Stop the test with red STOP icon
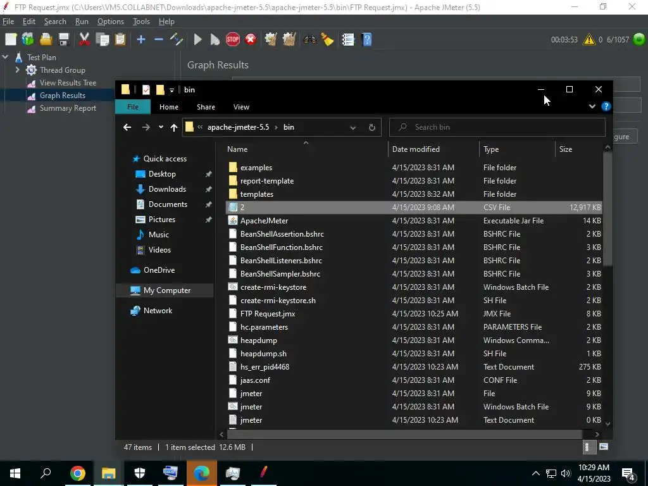Viewport: 648px width, 486px height. tap(233, 40)
